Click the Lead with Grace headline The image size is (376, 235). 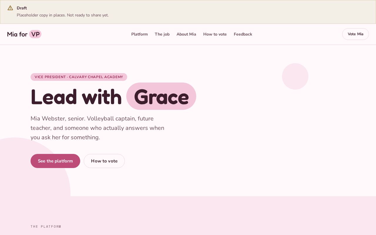(113, 96)
